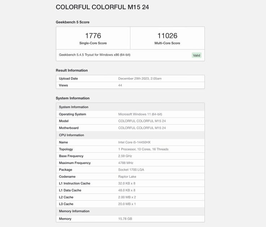Click the Maximum Frequency value 4788 MHz

click(x=126, y=163)
